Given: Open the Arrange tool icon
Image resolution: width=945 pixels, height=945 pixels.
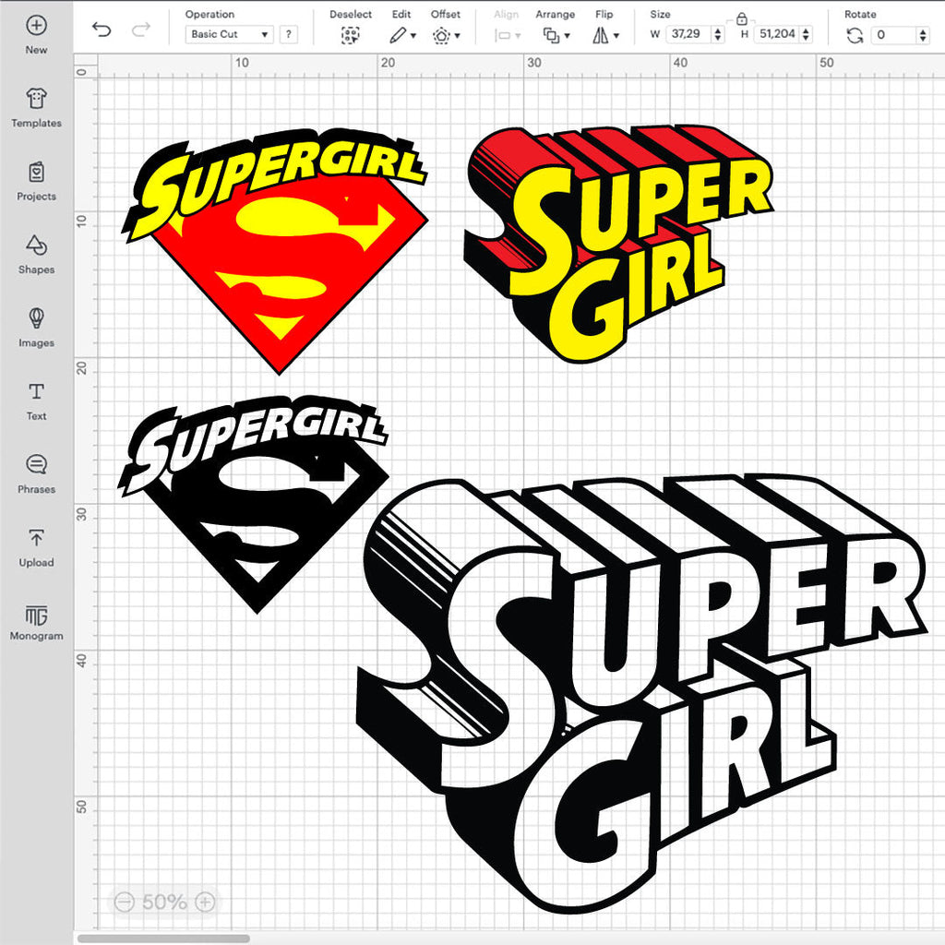Looking at the screenshot, I should [x=551, y=36].
